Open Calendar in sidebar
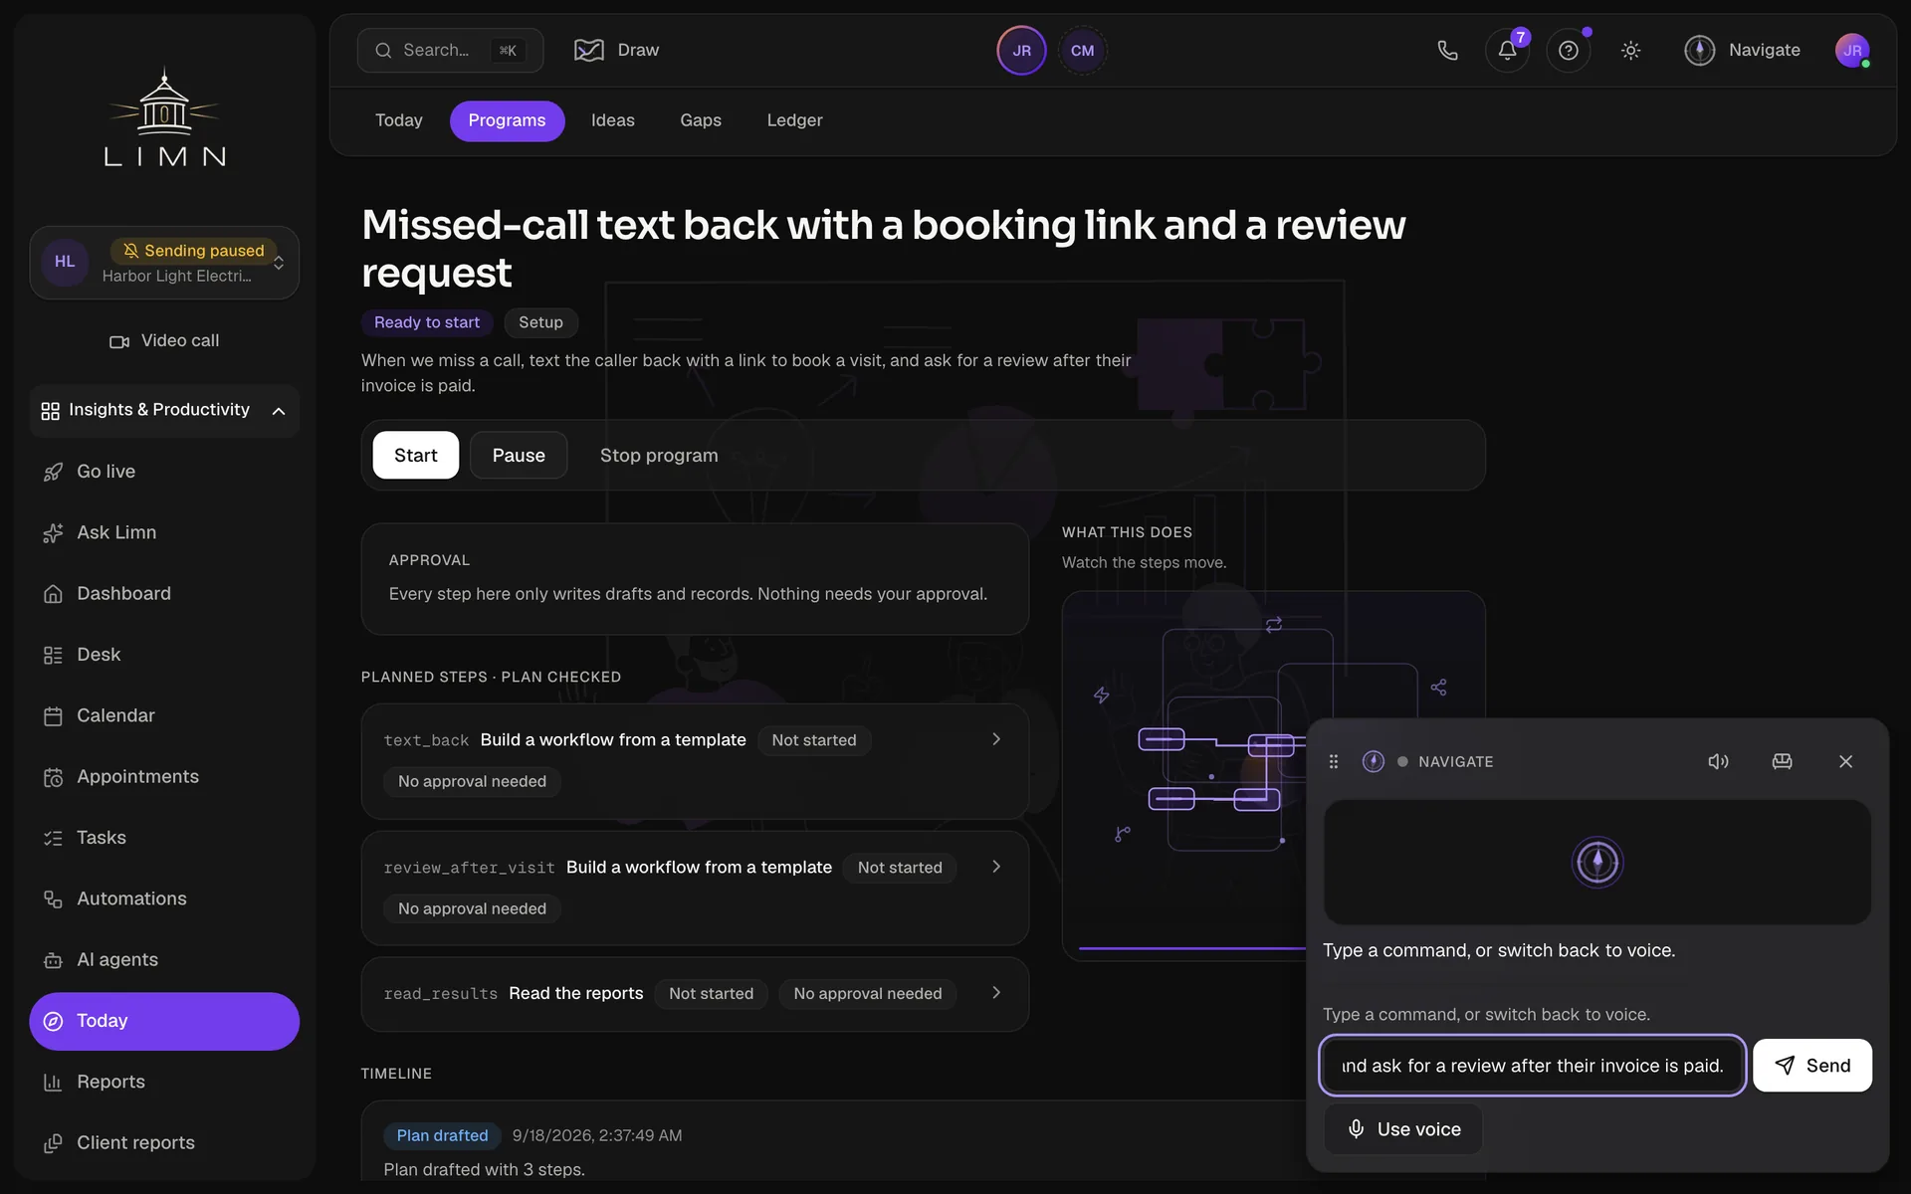 [x=164, y=715]
